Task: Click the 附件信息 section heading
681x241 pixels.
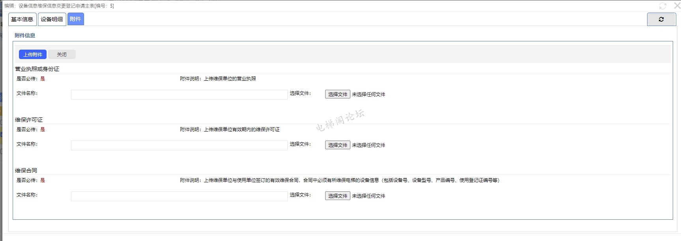Action: coord(25,35)
